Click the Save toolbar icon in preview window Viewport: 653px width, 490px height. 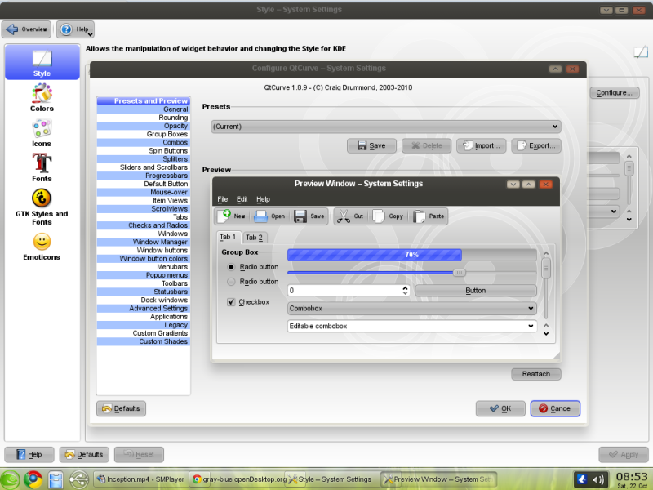point(309,216)
